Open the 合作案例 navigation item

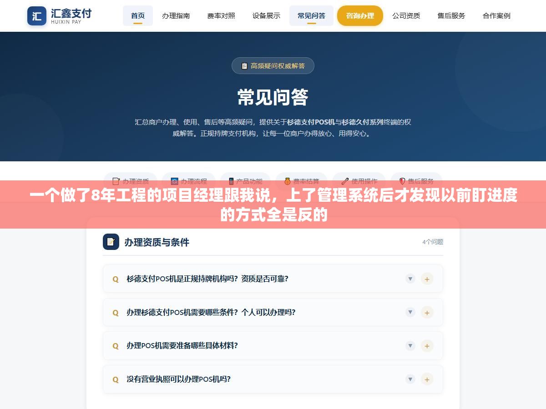click(x=496, y=15)
